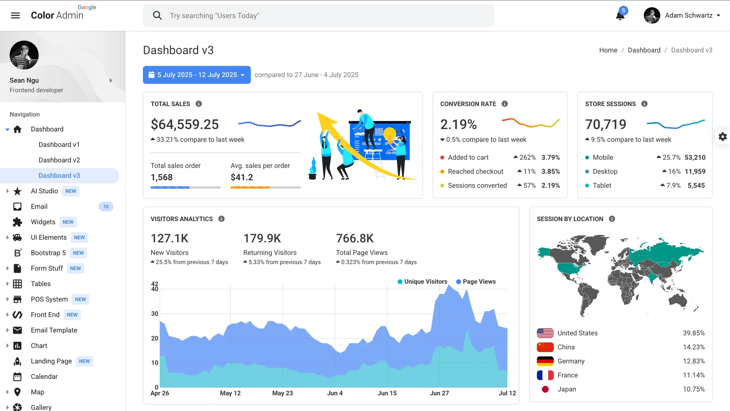Click the search magnifier icon

pyautogui.click(x=157, y=16)
